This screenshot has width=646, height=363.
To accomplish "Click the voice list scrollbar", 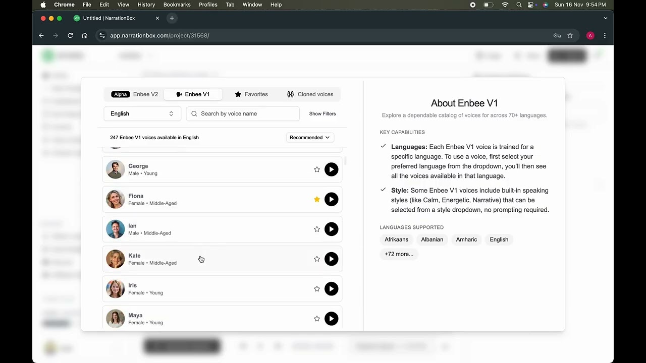I will 346,161.
